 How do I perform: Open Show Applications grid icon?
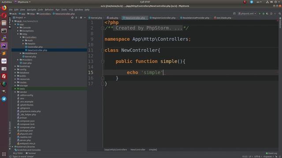click(4, 154)
